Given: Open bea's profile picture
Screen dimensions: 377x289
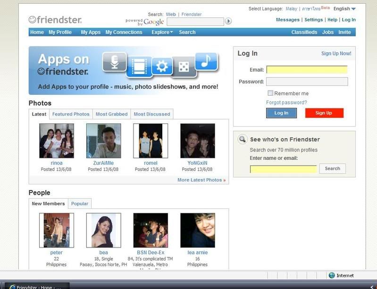Looking at the screenshot, I should point(104,230).
